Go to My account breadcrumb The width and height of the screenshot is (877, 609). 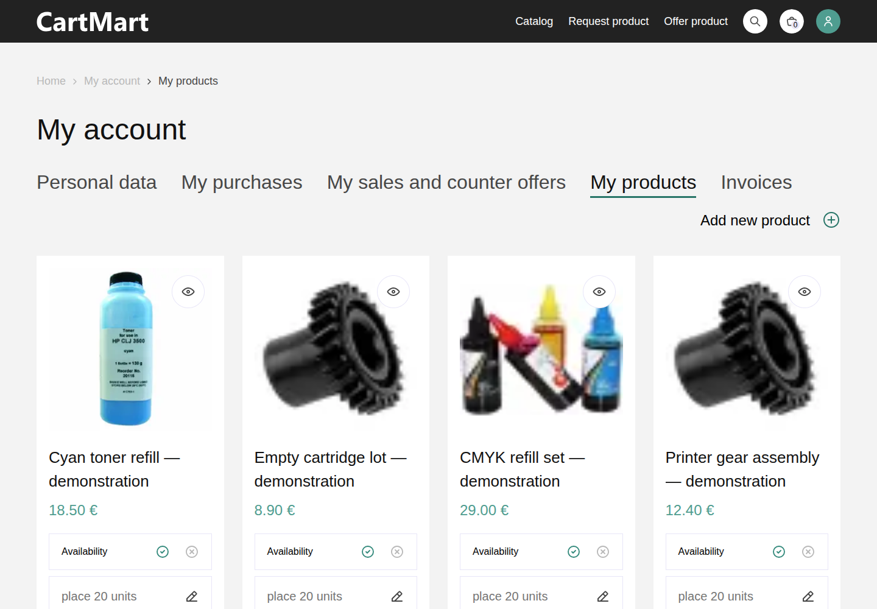pyautogui.click(x=112, y=81)
